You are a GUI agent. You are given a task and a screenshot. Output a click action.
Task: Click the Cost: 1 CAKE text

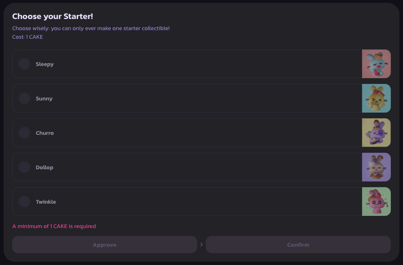click(28, 37)
